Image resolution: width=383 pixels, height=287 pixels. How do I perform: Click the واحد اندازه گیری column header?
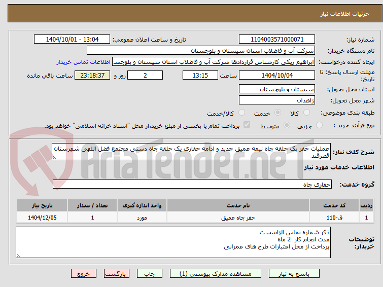142,205
